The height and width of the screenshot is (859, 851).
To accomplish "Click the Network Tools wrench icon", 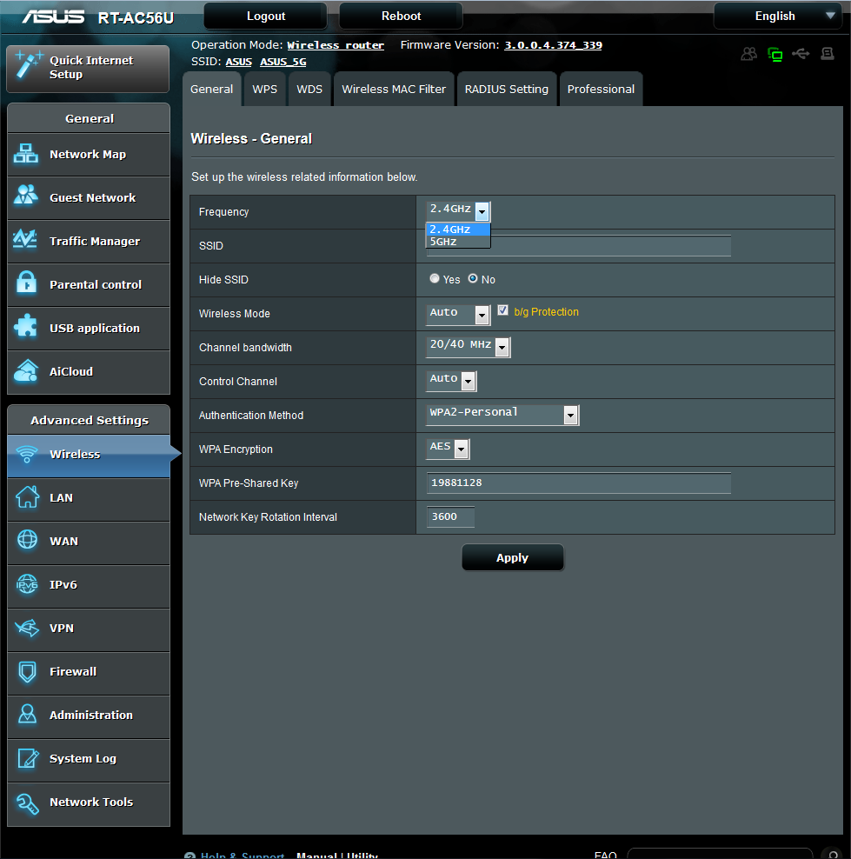I will coord(27,803).
